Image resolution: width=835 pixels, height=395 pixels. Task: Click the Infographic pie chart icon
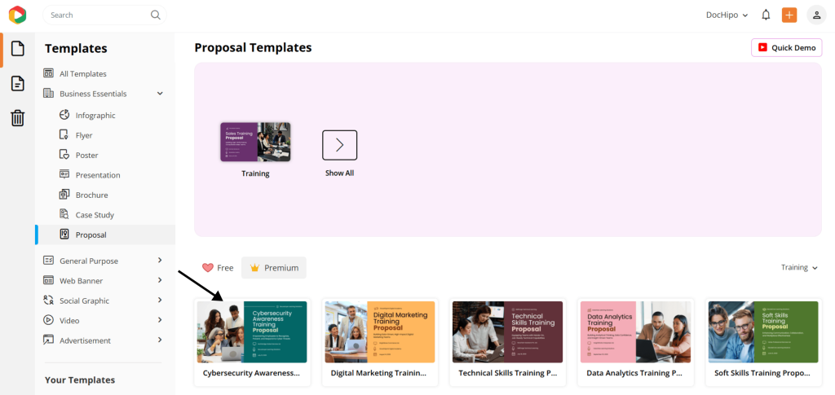point(64,115)
